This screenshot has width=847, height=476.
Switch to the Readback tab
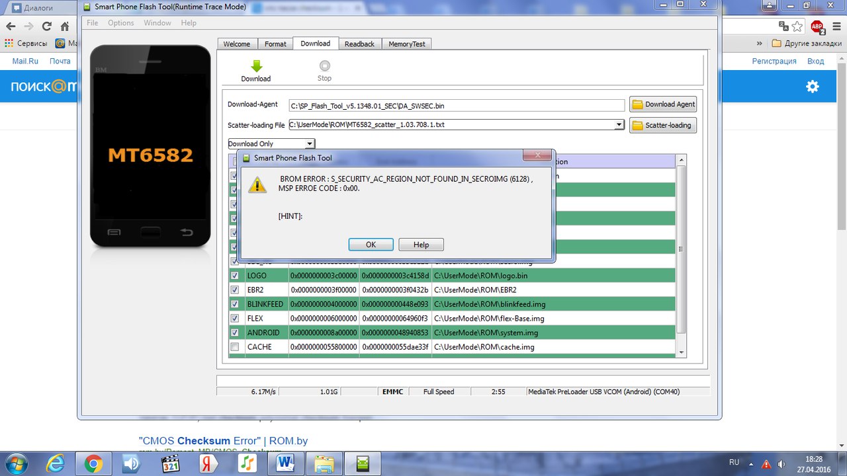359,44
